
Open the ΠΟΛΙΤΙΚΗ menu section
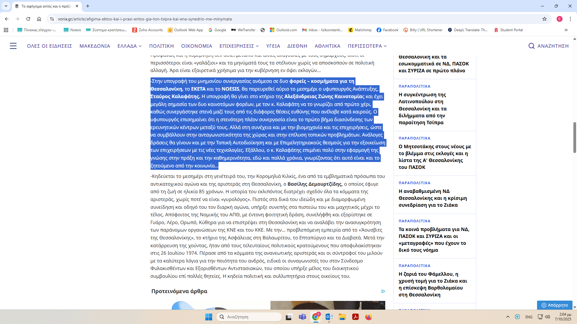click(161, 46)
